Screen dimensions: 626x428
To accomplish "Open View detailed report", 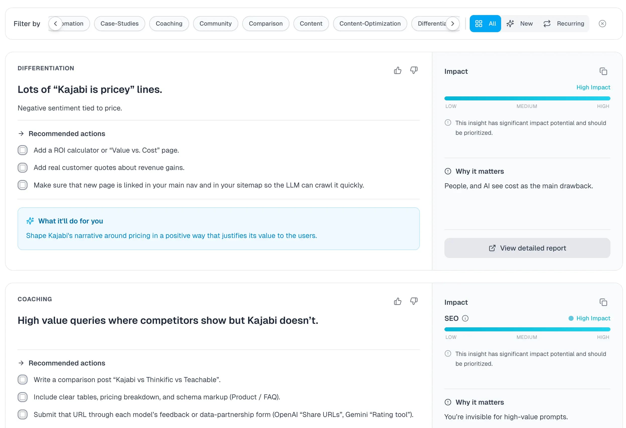I will tap(527, 248).
